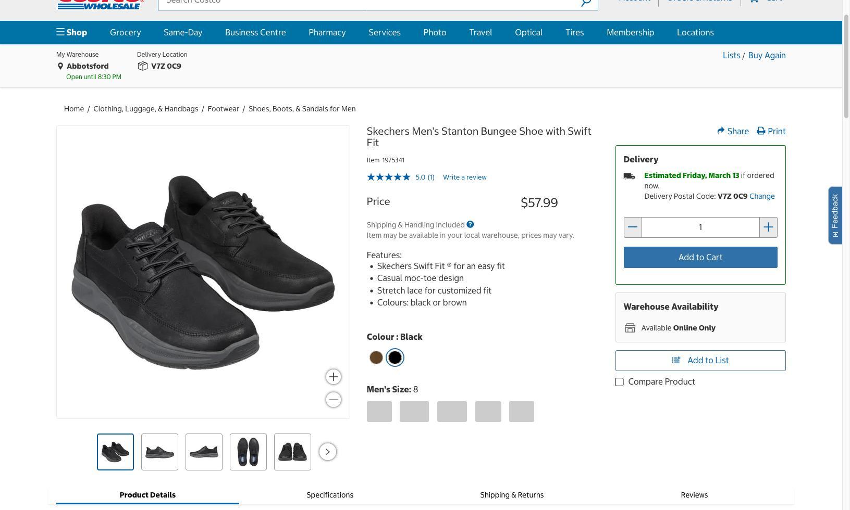The height and width of the screenshot is (510, 850).
Task: Open the Shop hamburger menu
Action: pos(71,32)
